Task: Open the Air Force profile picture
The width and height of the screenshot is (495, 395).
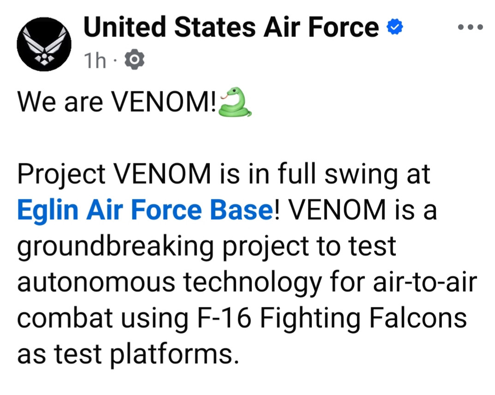Action: coord(44,45)
